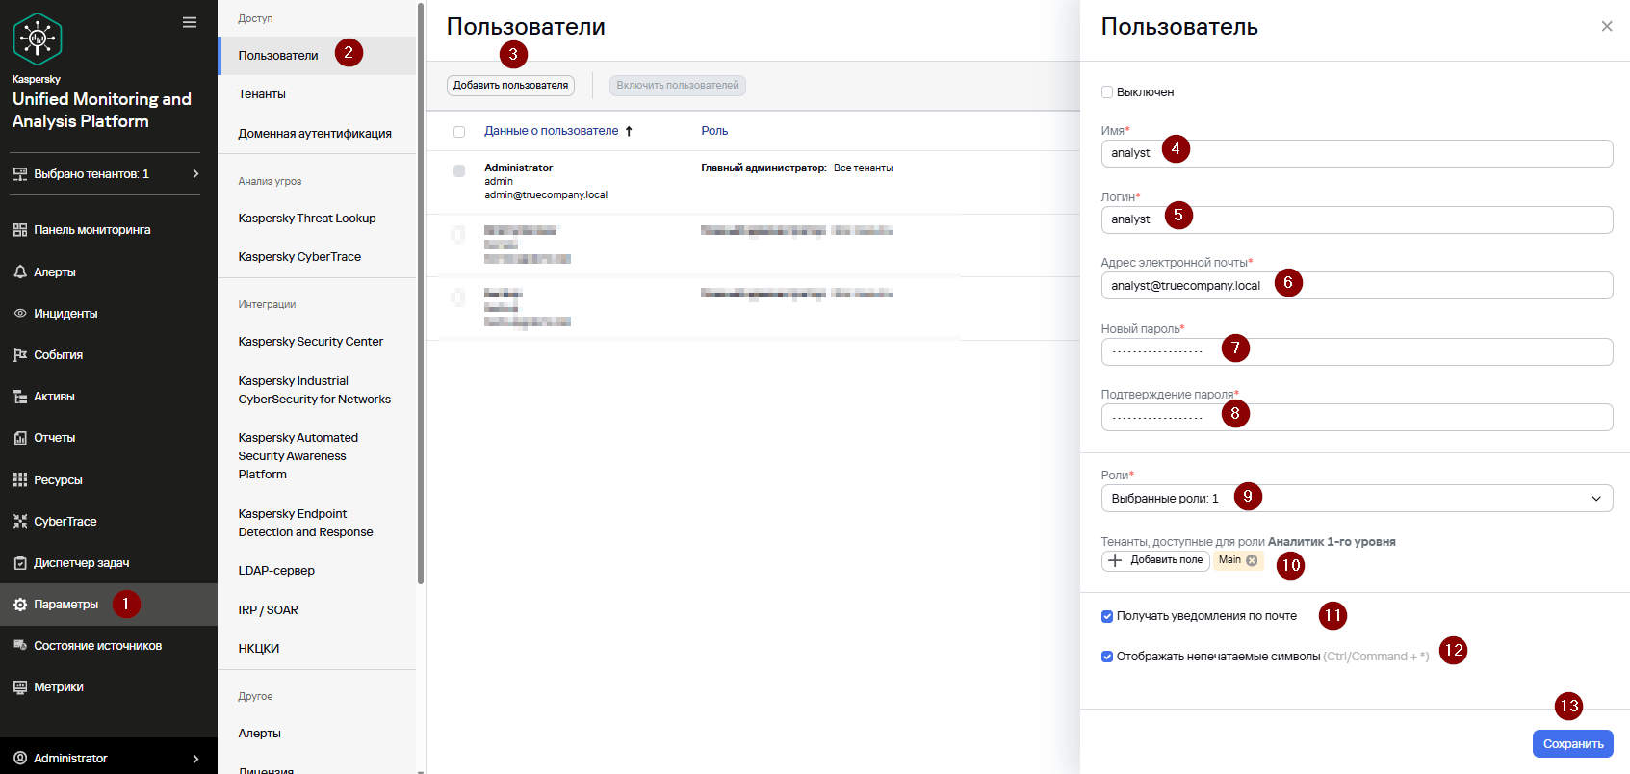Select all users header checkbox
This screenshot has width=1630, height=774.
(459, 132)
